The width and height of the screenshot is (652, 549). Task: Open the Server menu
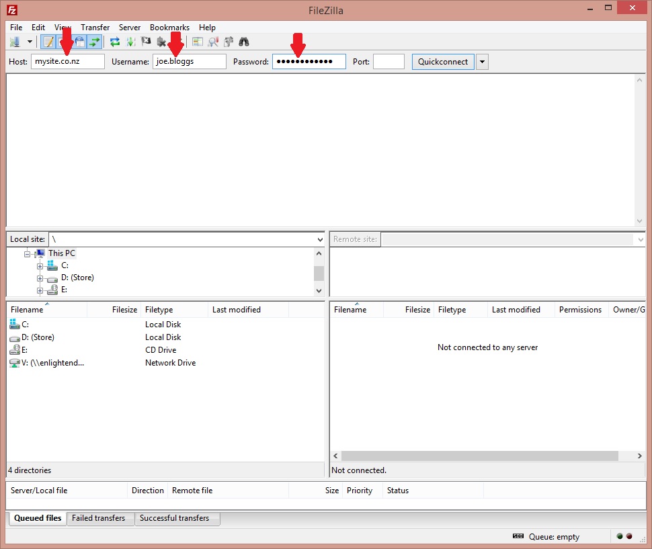(x=130, y=28)
